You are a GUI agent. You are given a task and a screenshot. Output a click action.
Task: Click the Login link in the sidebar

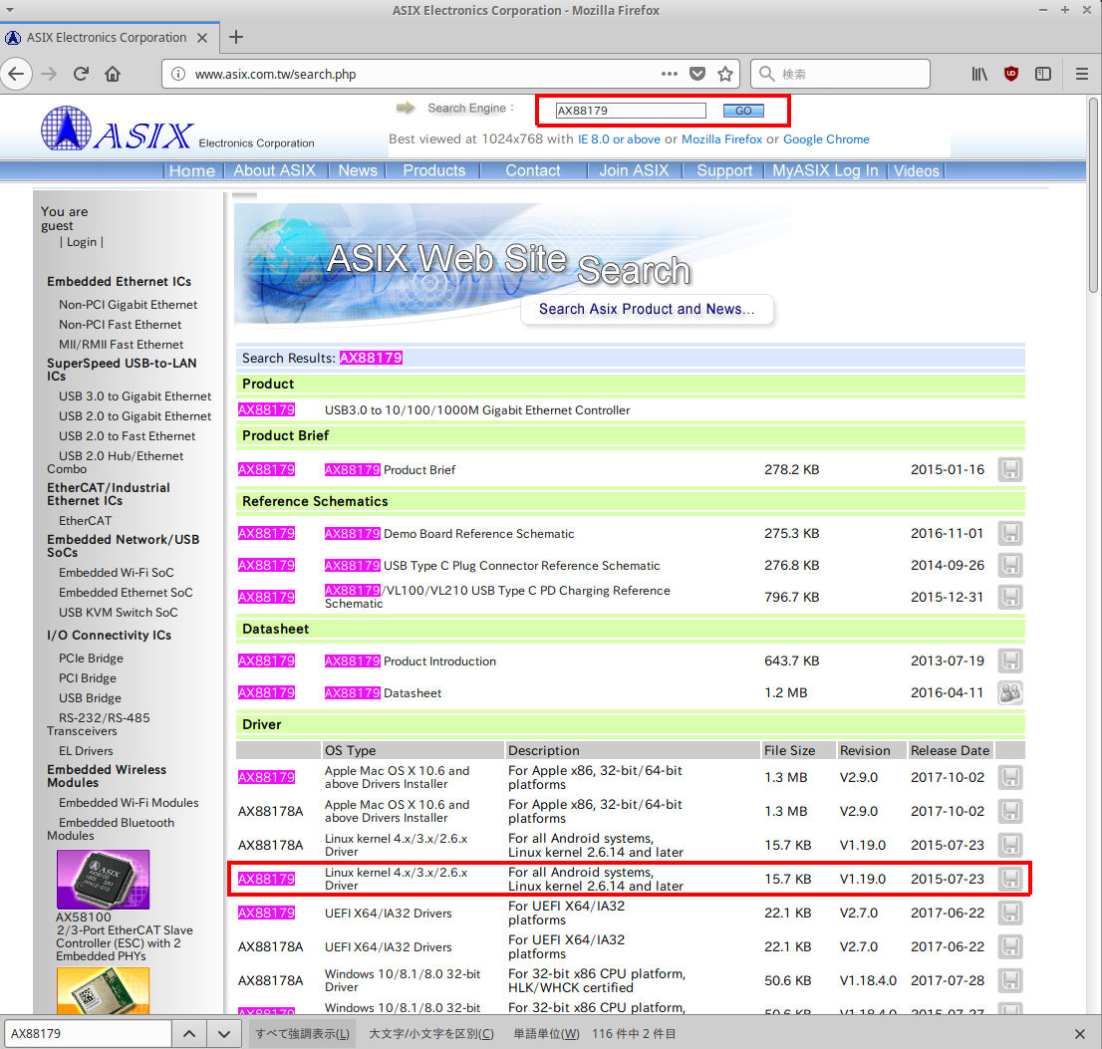click(x=82, y=241)
